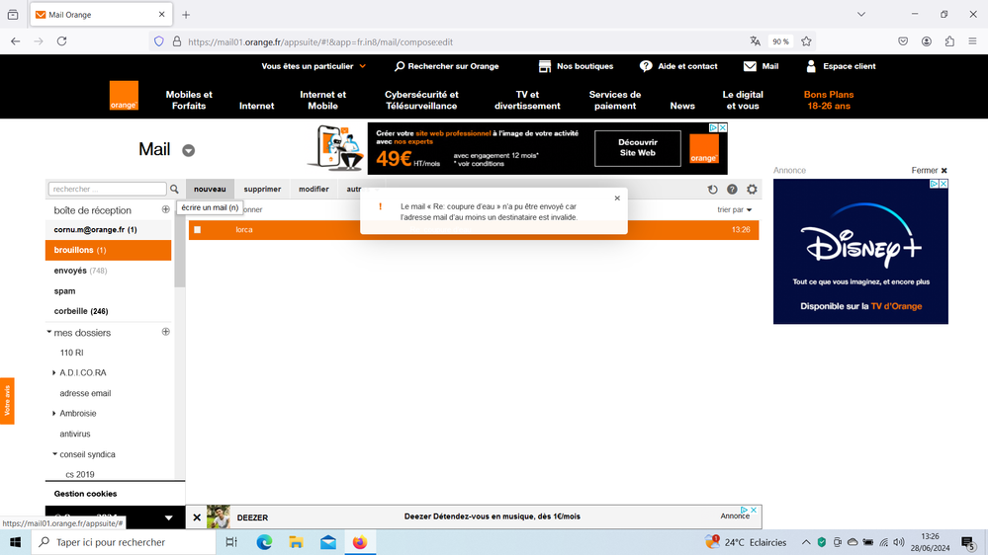Click Windows taskbar search box

click(124, 542)
